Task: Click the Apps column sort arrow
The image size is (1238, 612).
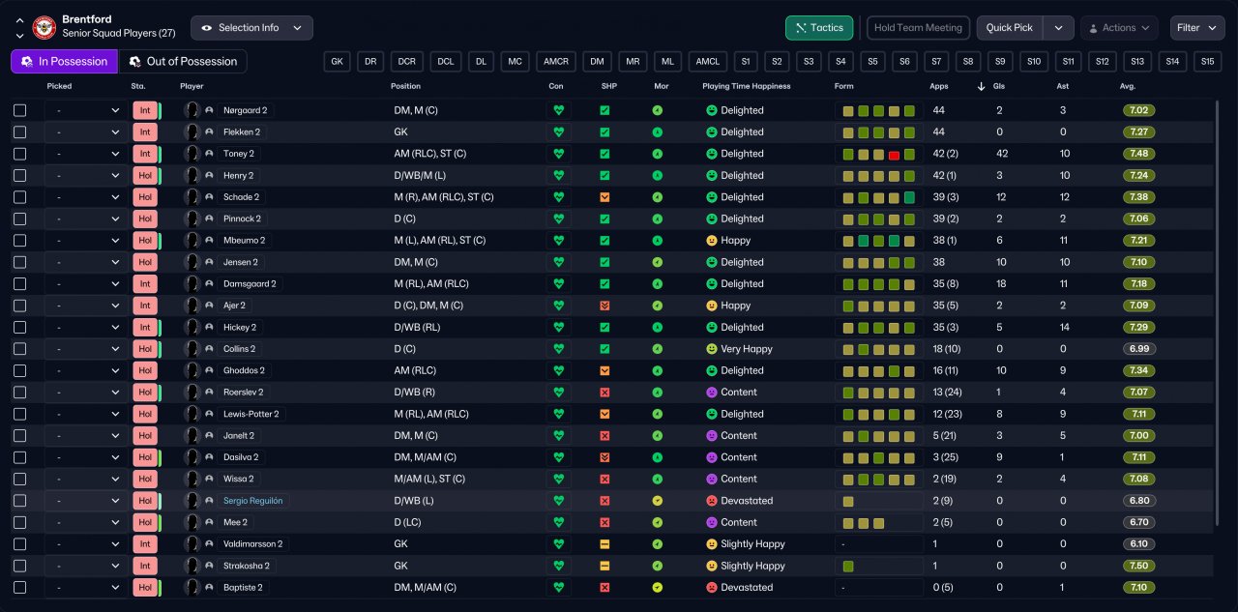Action: tap(982, 86)
